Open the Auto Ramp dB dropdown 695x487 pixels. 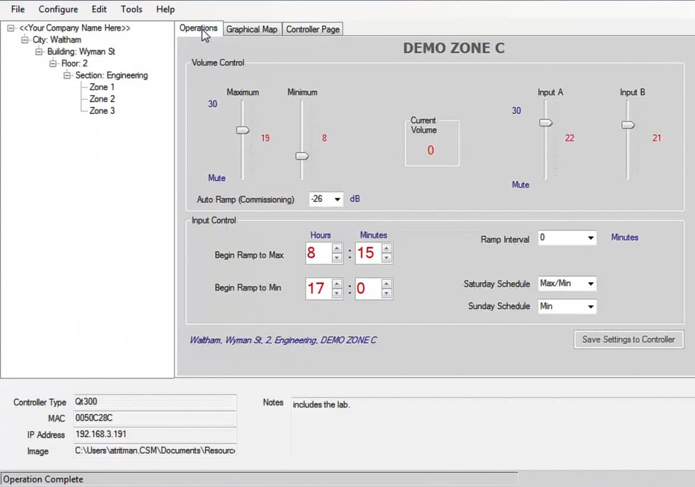point(337,200)
